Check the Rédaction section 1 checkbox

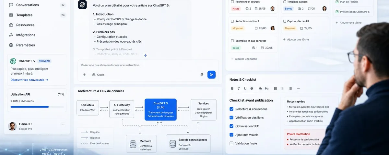click(x=232, y=21)
